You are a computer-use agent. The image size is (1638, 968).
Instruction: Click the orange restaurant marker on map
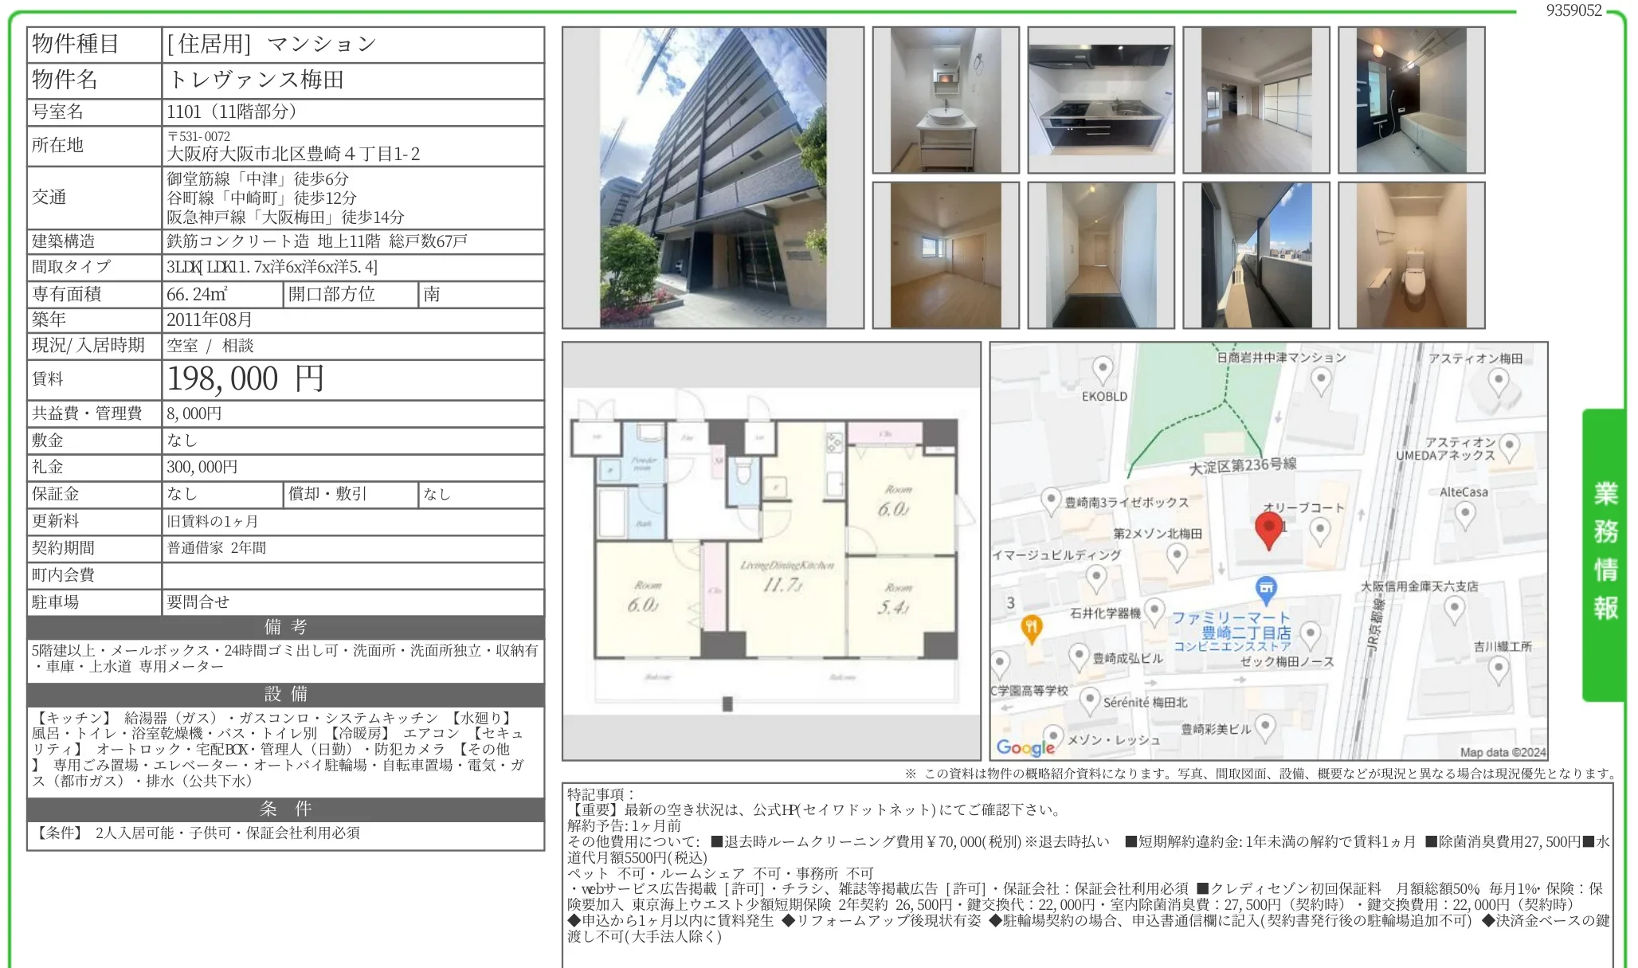1032,628
